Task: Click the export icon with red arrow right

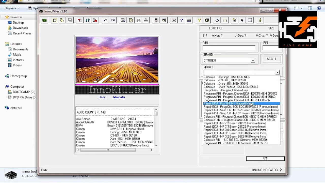Action: [95, 20]
